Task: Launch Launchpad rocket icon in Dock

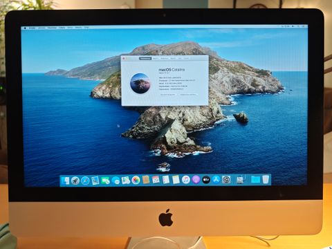Action: click(75, 181)
